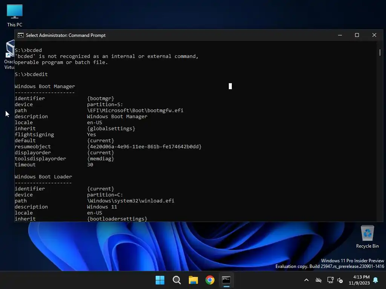Click the 'displayorder' label
386x289 pixels.
(x=33, y=153)
